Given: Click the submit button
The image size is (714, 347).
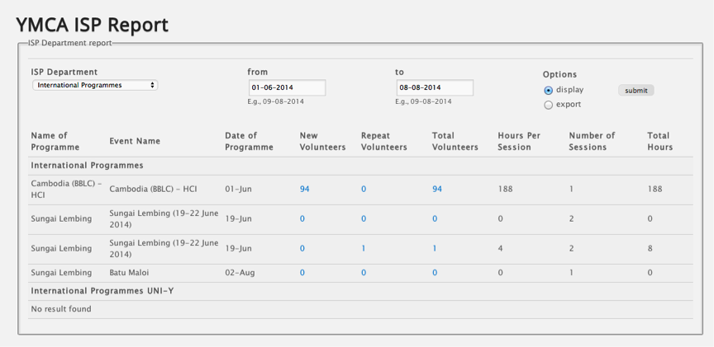Looking at the screenshot, I should pyautogui.click(x=635, y=91).
